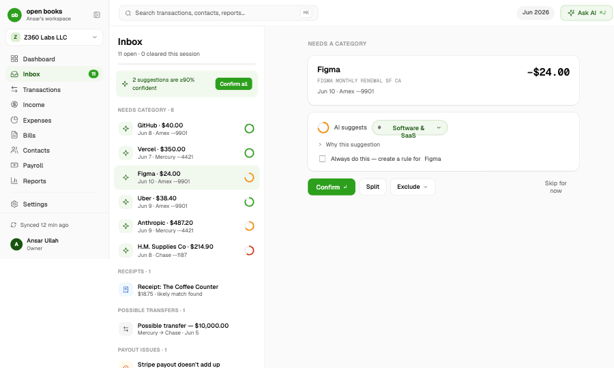614x368 pixels.
Task: Click the Income dollar icon
Action: coord(14,104)
